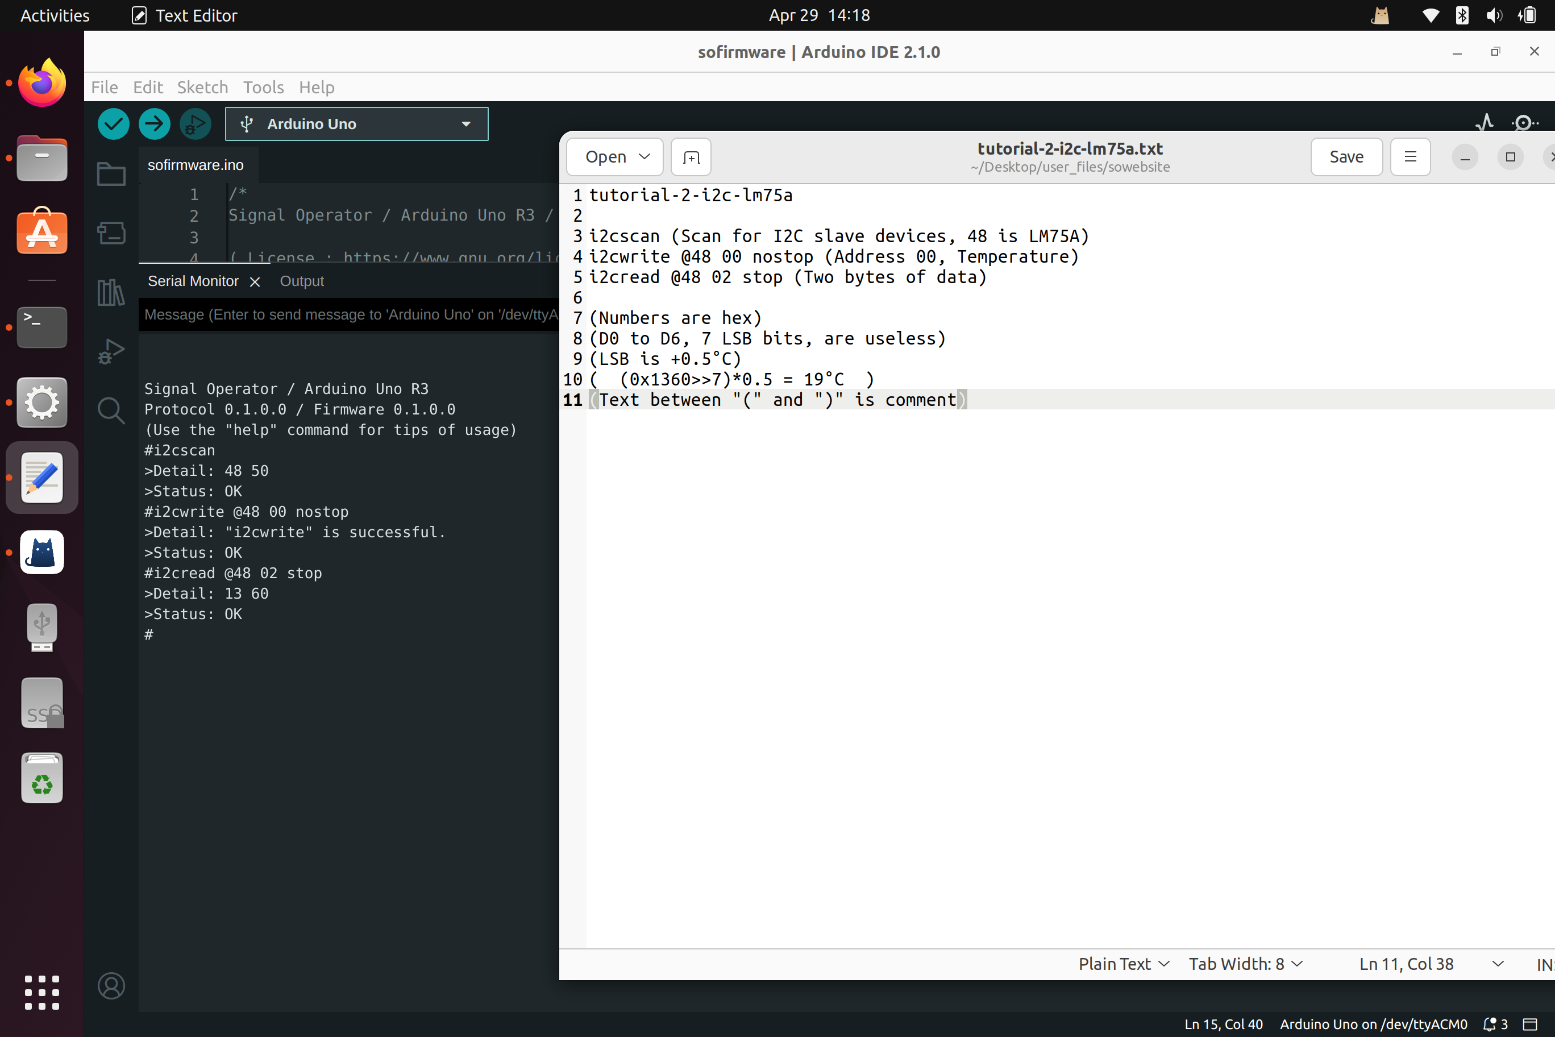Start Debugging with the toolbar debug icon
The height and width of the screenshot is (1037, 1555).
(195, 124)
